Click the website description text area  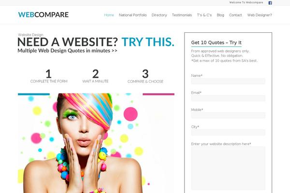click(228, 168)
